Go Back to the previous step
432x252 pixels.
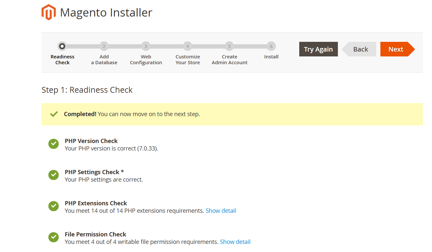point(359,49)
